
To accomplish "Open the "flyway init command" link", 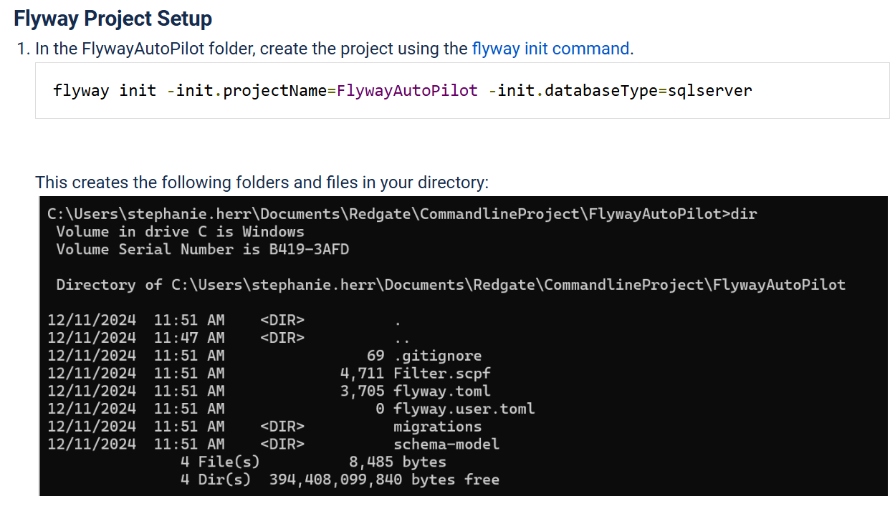I will point(550,49).
